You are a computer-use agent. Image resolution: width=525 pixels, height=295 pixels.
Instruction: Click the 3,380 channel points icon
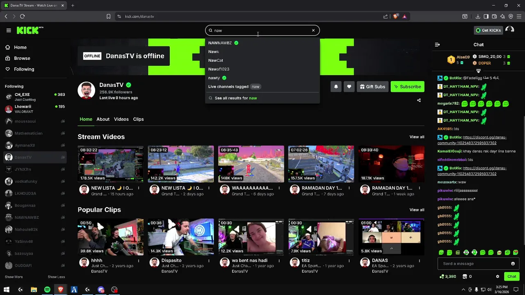pyautogui.click(x=441, y=277)
